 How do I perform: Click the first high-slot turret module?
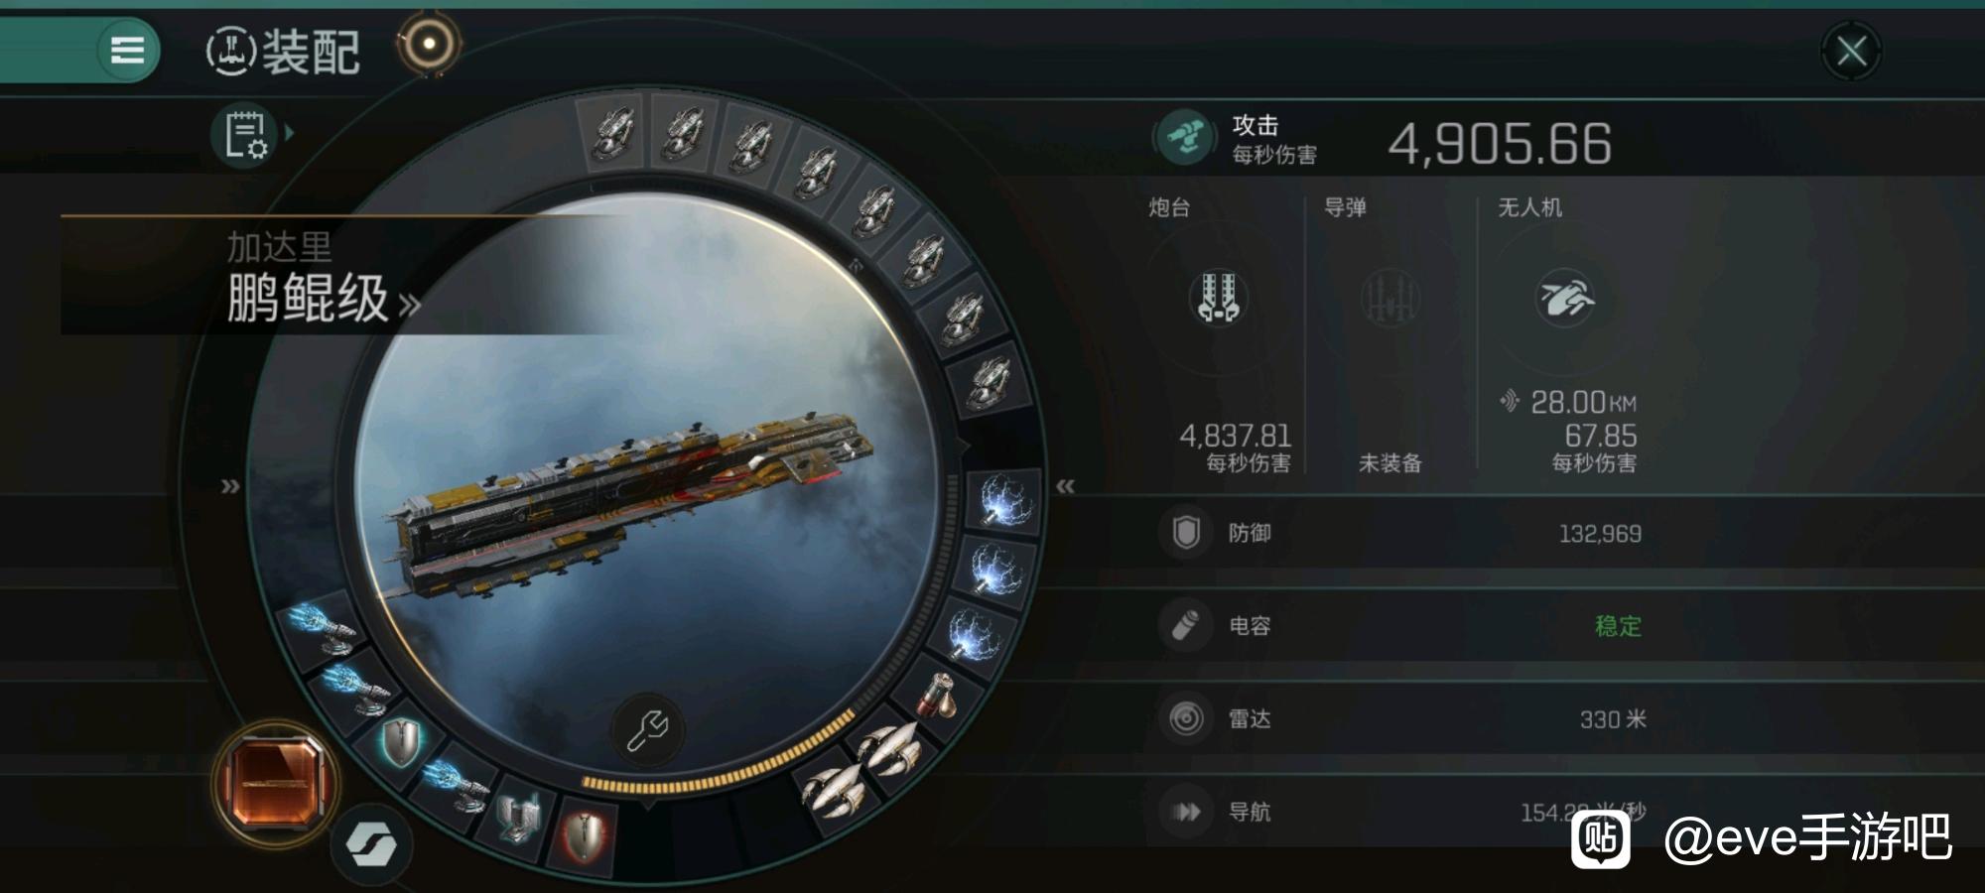point(612,133)
